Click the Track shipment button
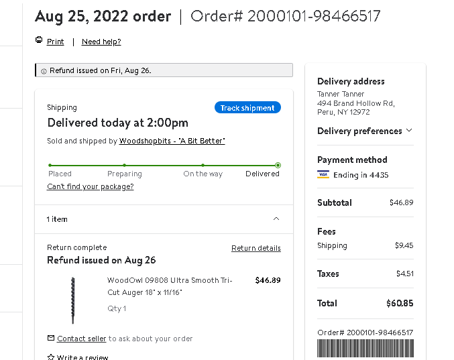Viewport: 454px width, 360px height. coord(247,108)
